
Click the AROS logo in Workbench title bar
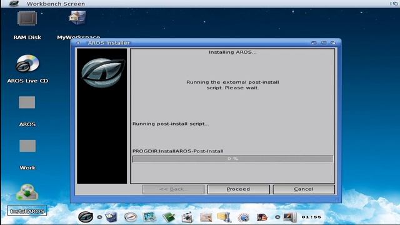coord(14,3)
